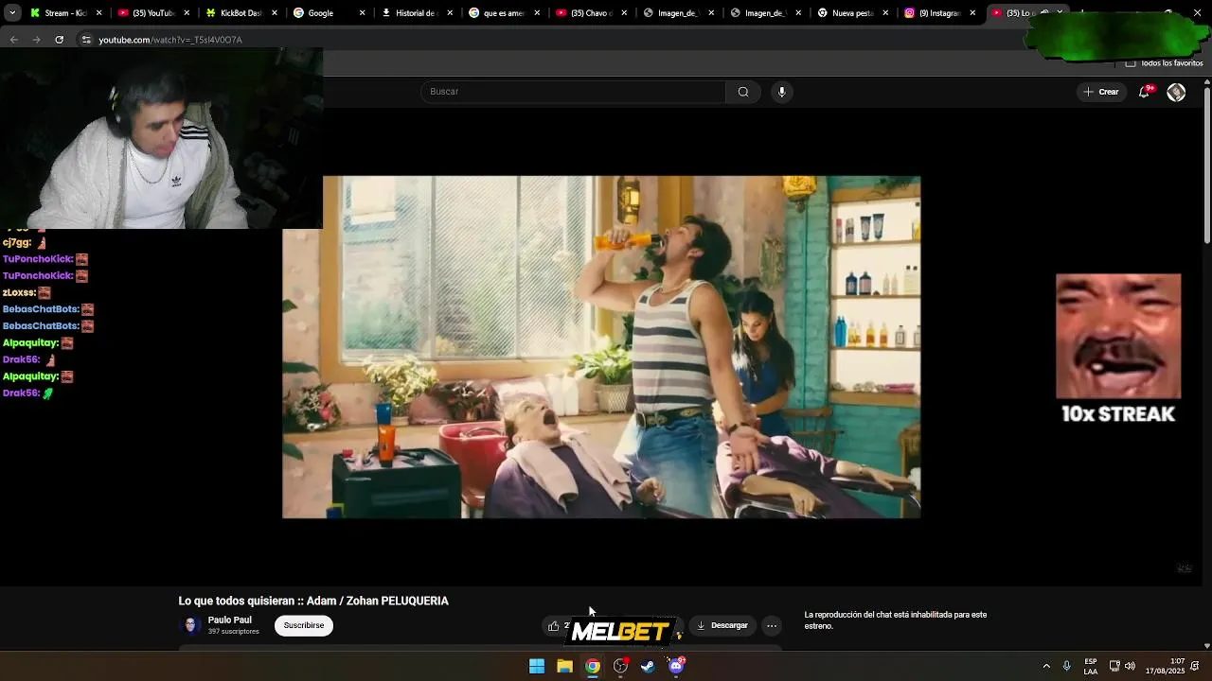Viewport: 1212px width, 681px height.
Task: Open the Windows Start menu
Action: tap(537, 666)
